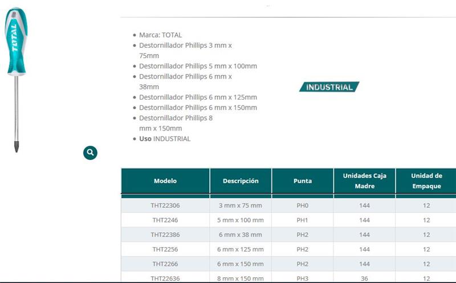Click bullet Destornillador Phillips 3 mm x 75mm

pyautogui.click(x=186, y=50)
